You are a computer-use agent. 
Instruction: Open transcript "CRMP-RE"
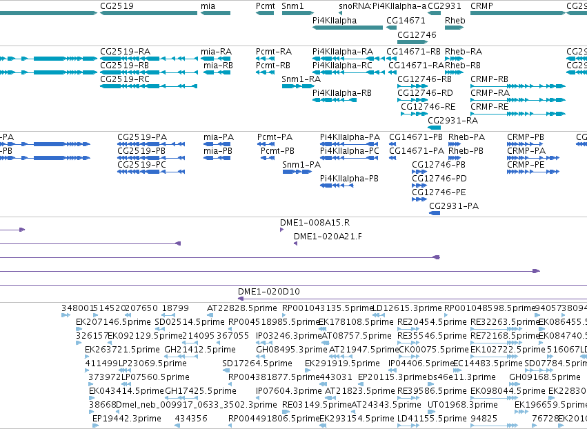tap(489, 107)
